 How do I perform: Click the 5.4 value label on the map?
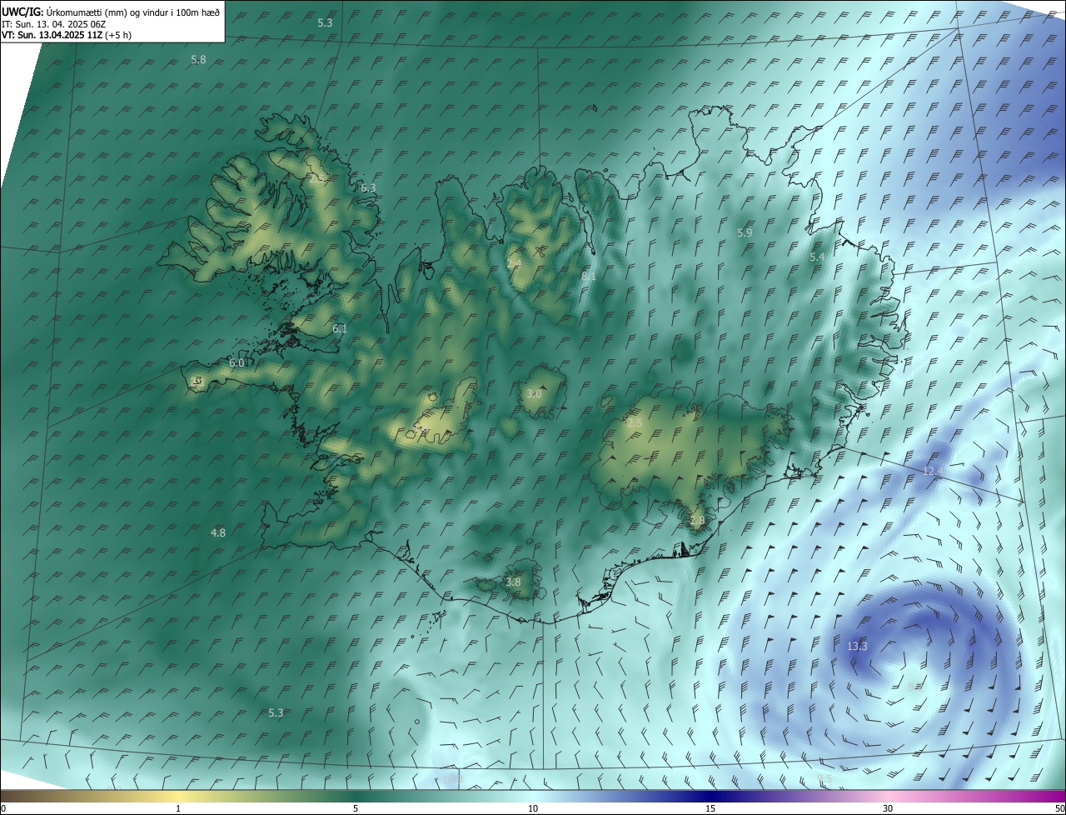pos(817,257)
